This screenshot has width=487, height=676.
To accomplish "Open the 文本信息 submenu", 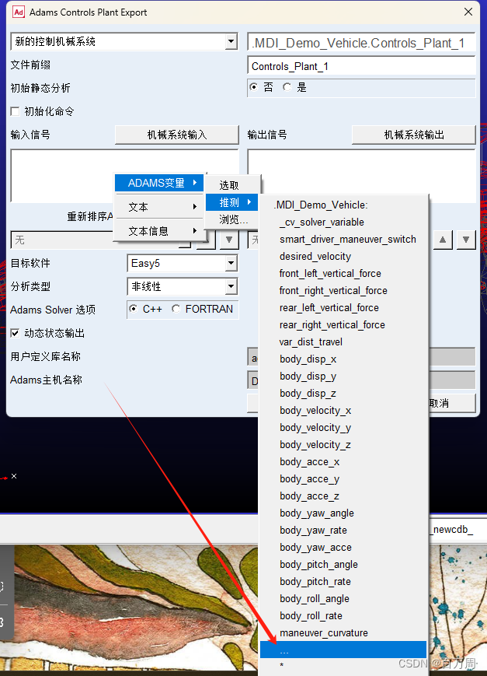I will click(160, 231).
